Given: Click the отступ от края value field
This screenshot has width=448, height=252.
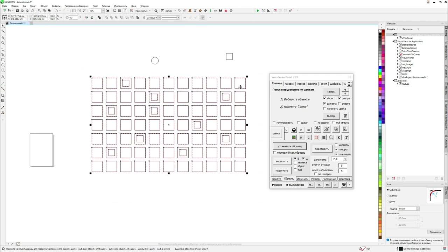Looking at the screenshot, I should (343, 166).
